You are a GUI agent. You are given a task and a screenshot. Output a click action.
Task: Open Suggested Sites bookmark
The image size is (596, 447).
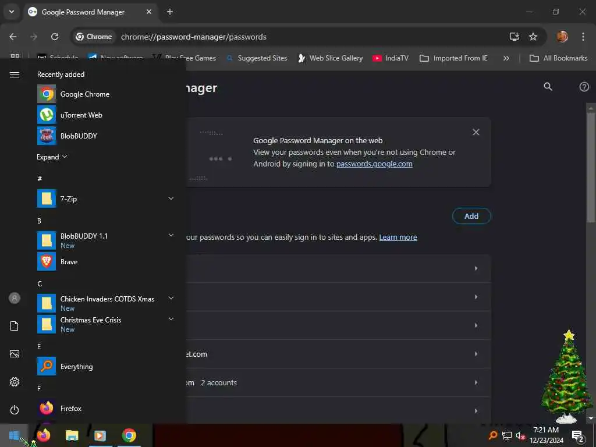click(x=257, y=58)
